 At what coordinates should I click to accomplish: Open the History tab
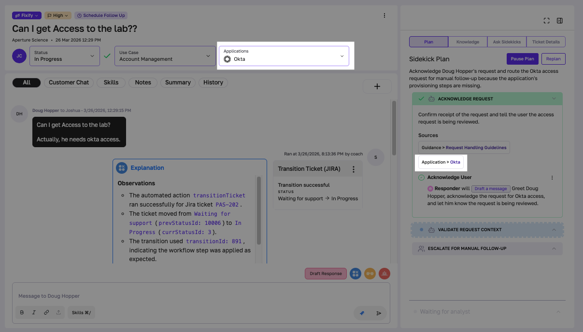tap(213, 82)
